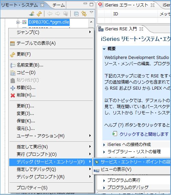Click the collapse all toolbar icon
171x195 pixels.
76,14
